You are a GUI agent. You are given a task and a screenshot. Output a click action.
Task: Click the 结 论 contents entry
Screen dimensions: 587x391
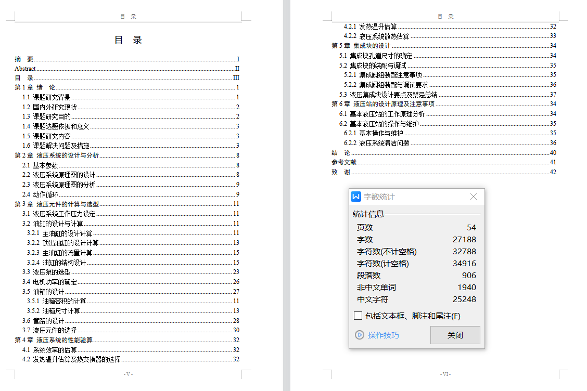[444, 153]
